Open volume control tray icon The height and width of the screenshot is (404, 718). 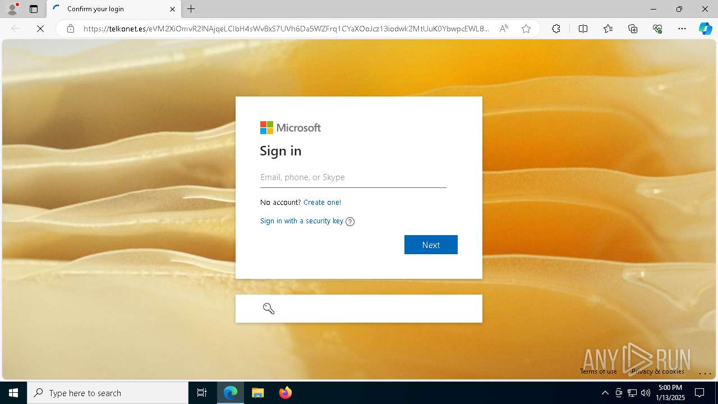pos(646,393)
